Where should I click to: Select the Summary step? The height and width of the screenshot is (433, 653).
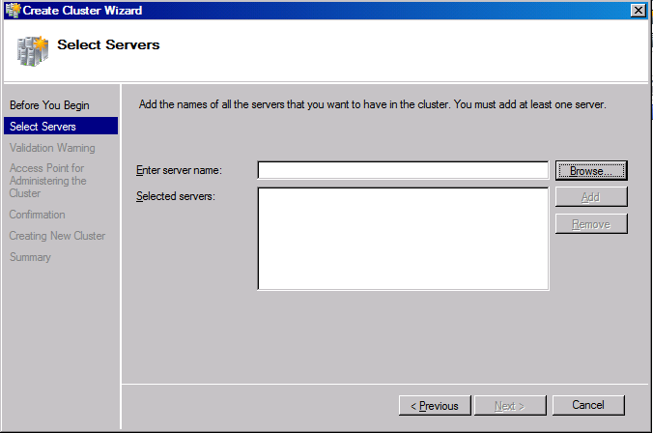[x=30, y=257]
